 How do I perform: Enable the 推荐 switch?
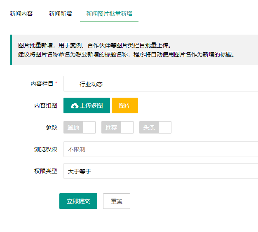point(117,128)
